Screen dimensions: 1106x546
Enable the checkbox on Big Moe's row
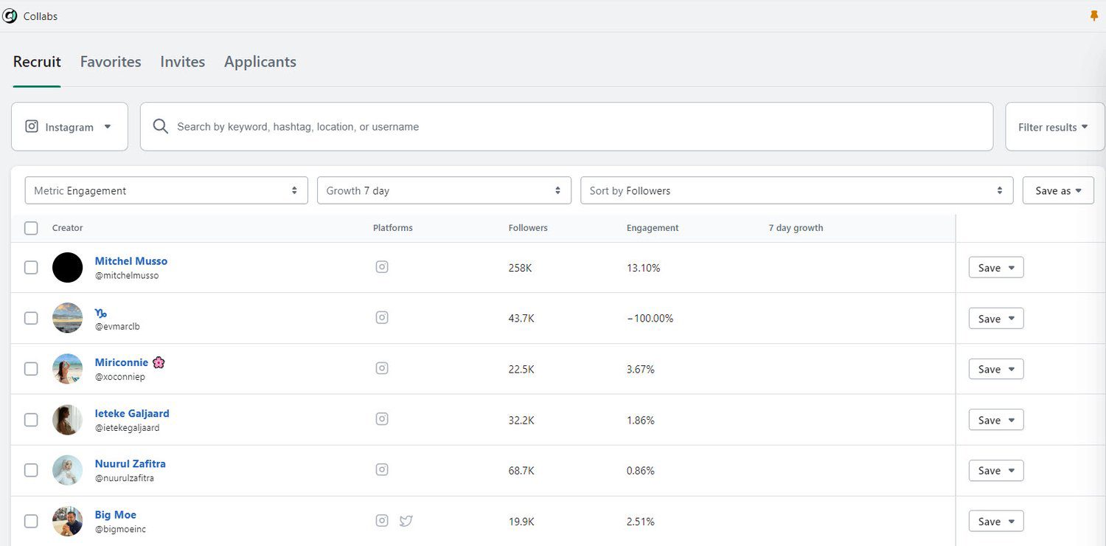(x=31, y=520)
